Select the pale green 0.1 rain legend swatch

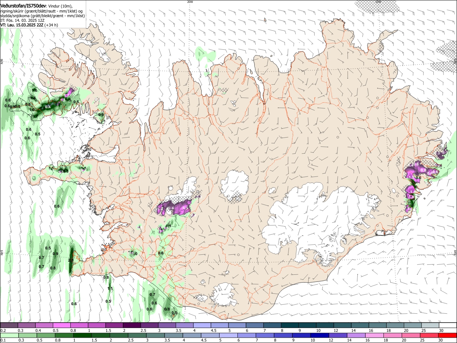click(9, 335)
